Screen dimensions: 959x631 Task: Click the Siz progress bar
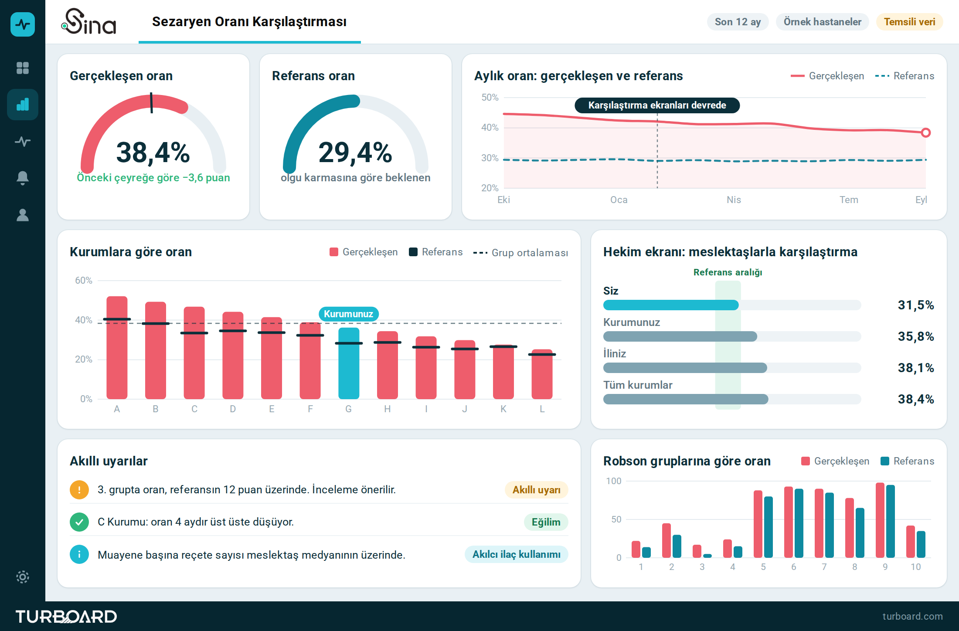tap(732, 305)
